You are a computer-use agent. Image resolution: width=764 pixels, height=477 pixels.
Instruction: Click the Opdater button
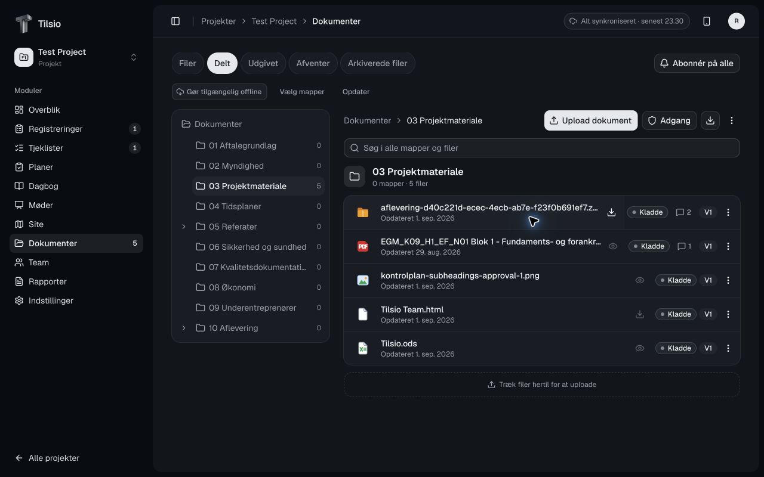[x=356, y=92]
